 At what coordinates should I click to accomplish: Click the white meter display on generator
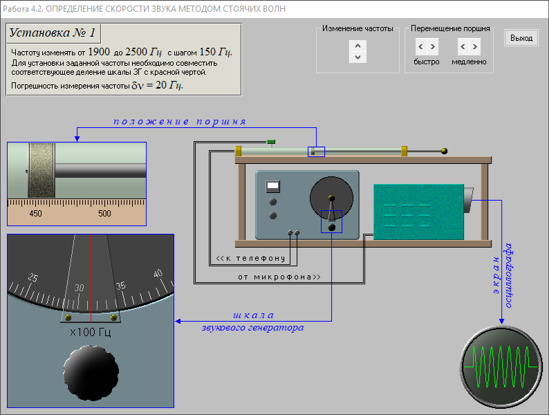[x=272, y=186]
